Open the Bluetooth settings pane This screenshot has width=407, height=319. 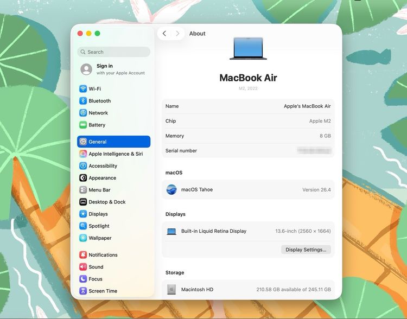point(114,101)
